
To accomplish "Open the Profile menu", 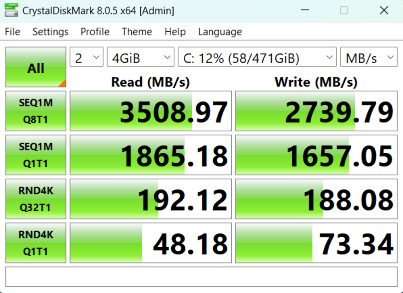I will point(95,31).
